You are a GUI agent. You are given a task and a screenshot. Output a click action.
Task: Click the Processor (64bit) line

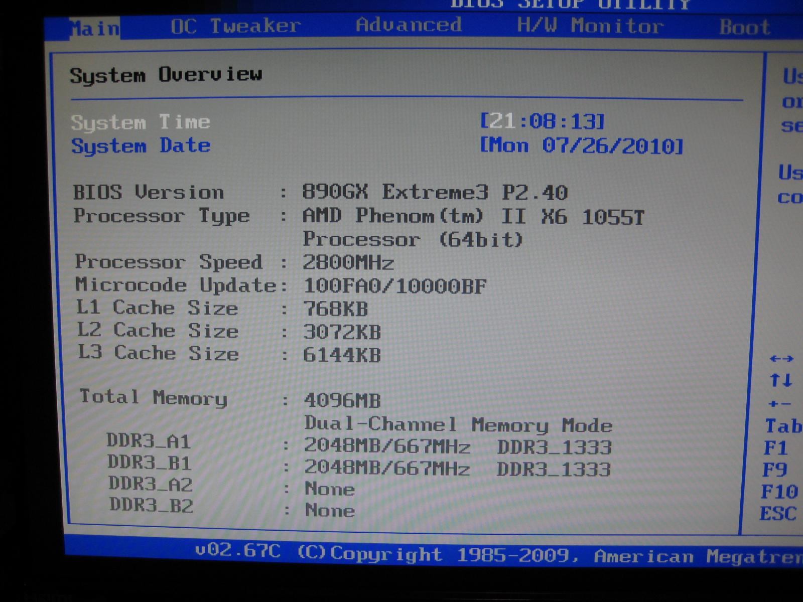(413, 239)
